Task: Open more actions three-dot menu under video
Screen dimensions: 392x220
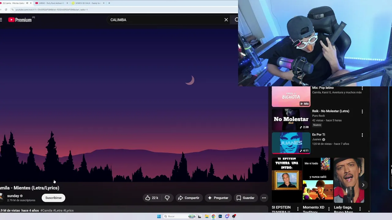Action: 264,198
